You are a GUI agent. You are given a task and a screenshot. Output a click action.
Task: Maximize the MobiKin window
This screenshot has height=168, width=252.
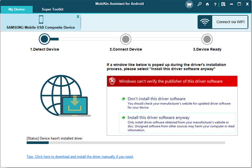239,4
